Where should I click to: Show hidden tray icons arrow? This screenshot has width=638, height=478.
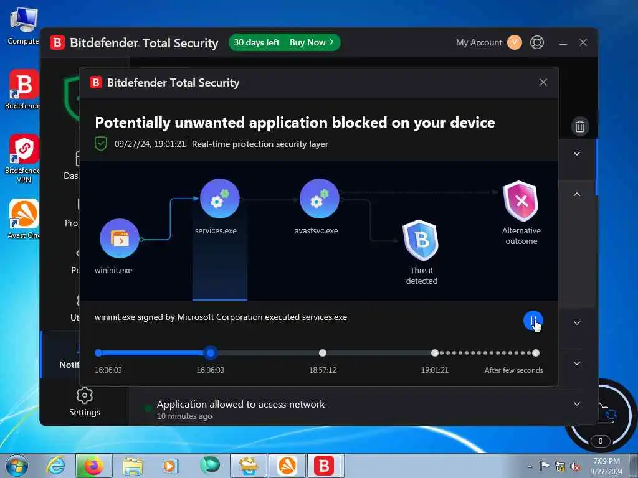pyautogui.click(x=530, y=466)
